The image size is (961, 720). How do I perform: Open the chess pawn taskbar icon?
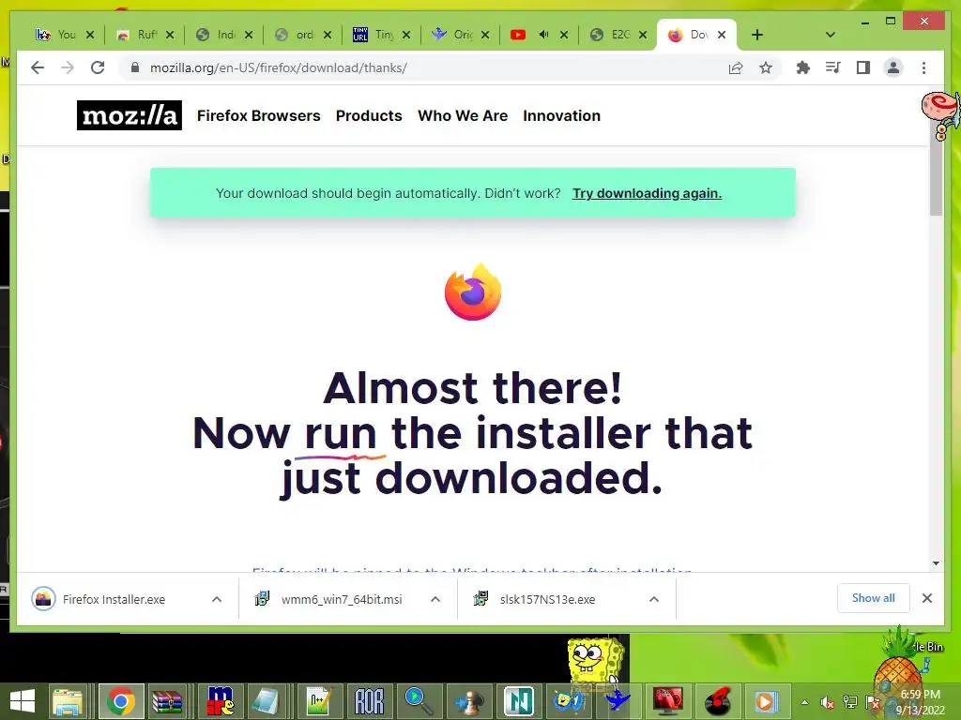click(x=469, y=701)
